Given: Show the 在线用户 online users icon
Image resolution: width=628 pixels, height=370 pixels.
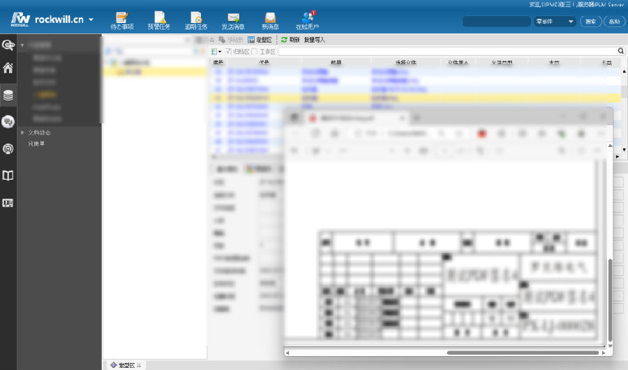Looking at the screenshot, I should click(307, 21).
